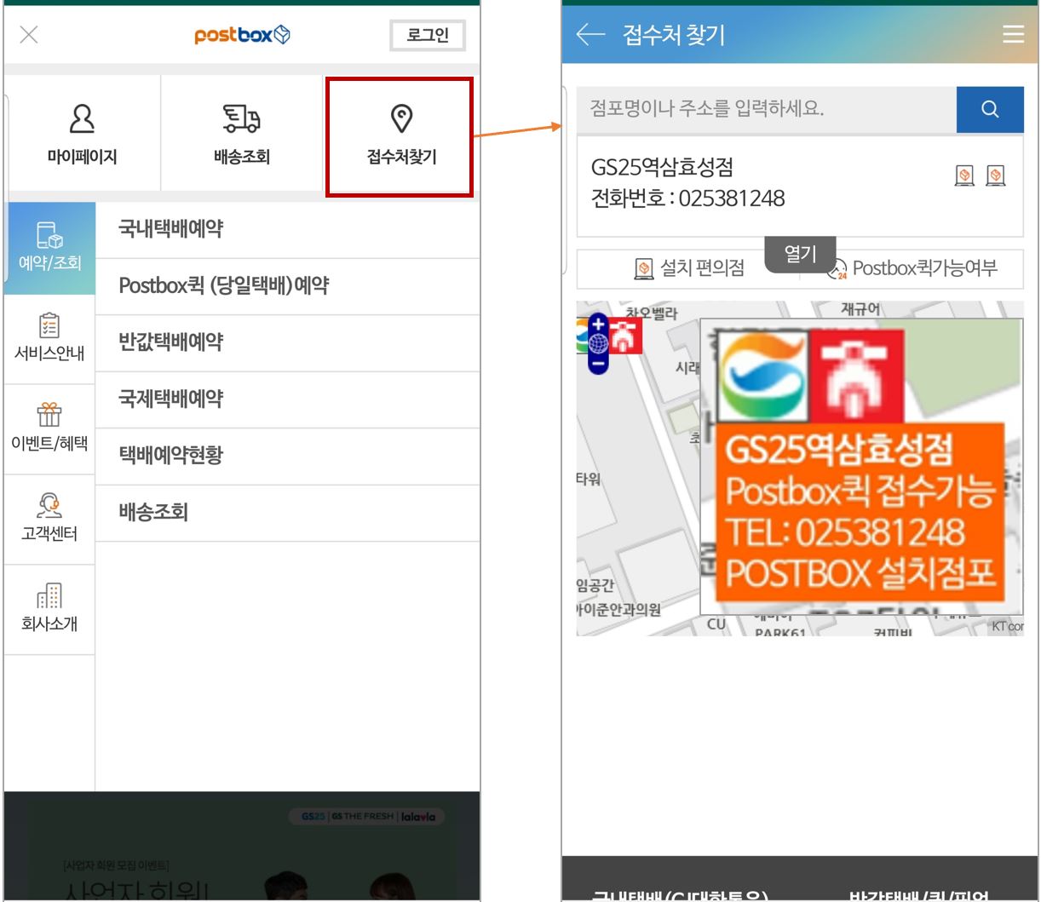
Task: Click the blue search magnifier button
Action: coord(990,109)
